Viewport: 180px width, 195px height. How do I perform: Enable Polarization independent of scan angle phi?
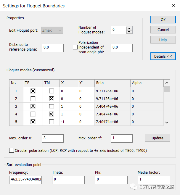(75, 47)
